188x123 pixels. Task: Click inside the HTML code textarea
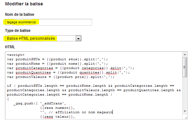pos(94,85)
